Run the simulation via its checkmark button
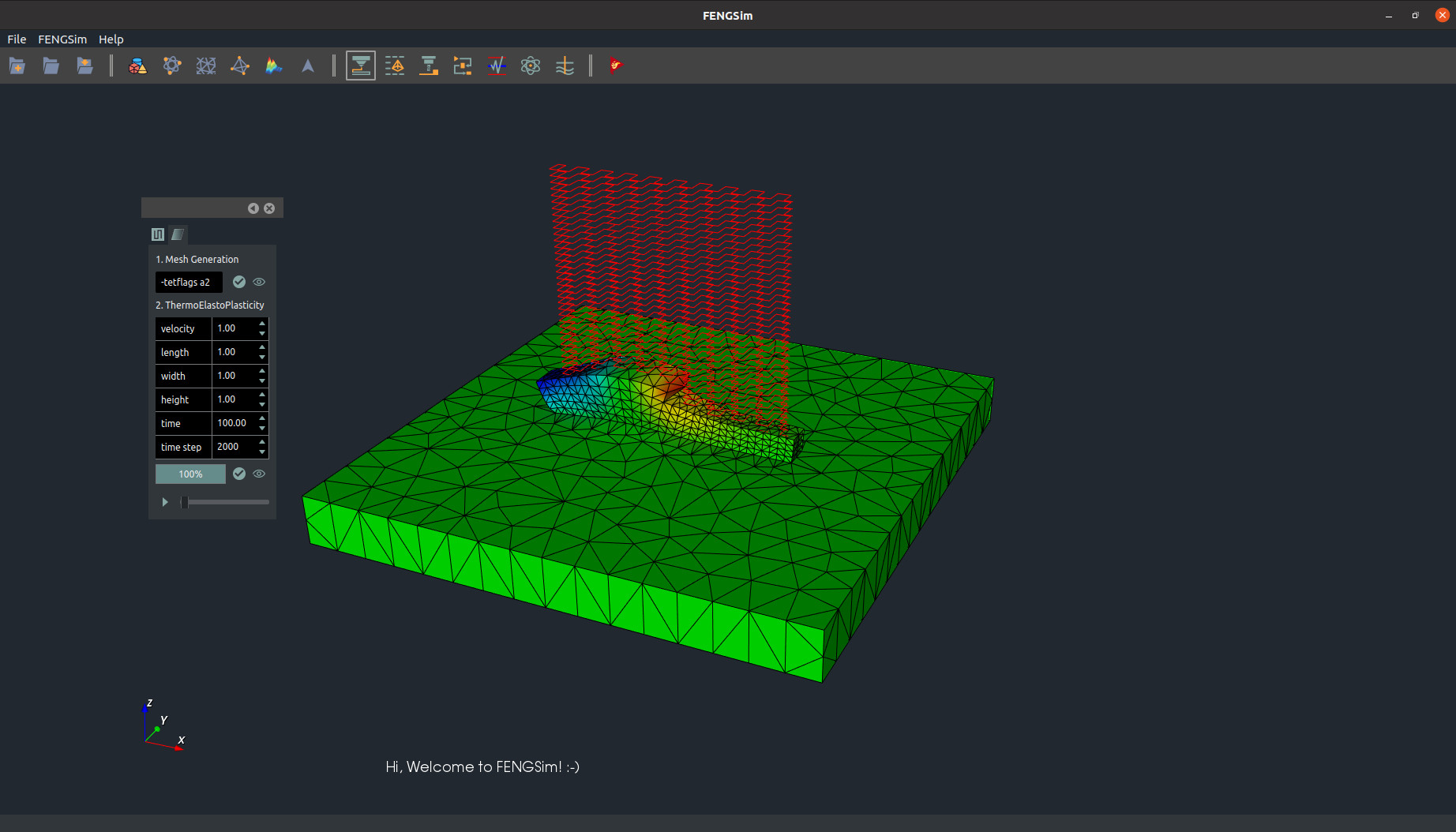The height and width of the screenshot is (832, 1456). click(x=239, y=474)
